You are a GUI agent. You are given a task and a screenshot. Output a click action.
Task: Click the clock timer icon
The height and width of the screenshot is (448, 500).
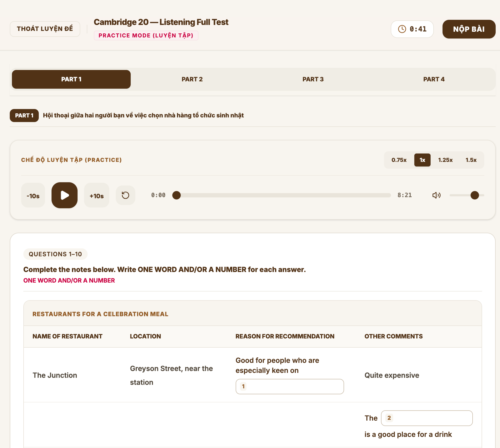coord(402,29)
